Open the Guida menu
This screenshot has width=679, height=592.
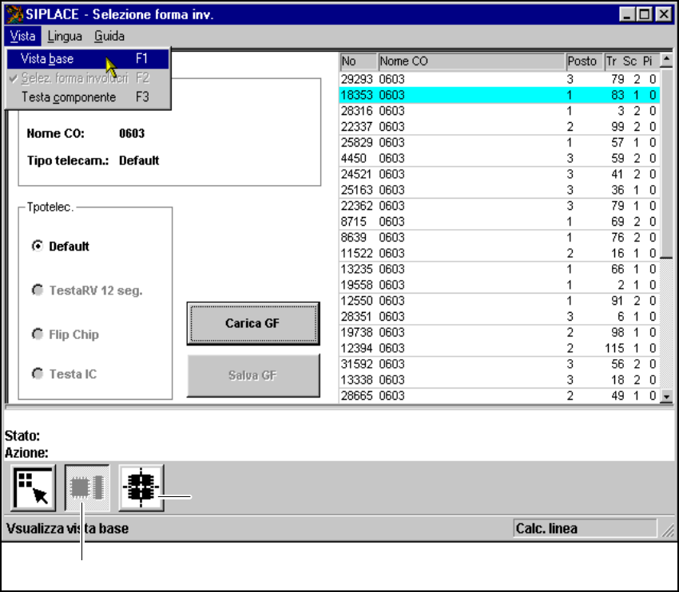coord(109,36)
